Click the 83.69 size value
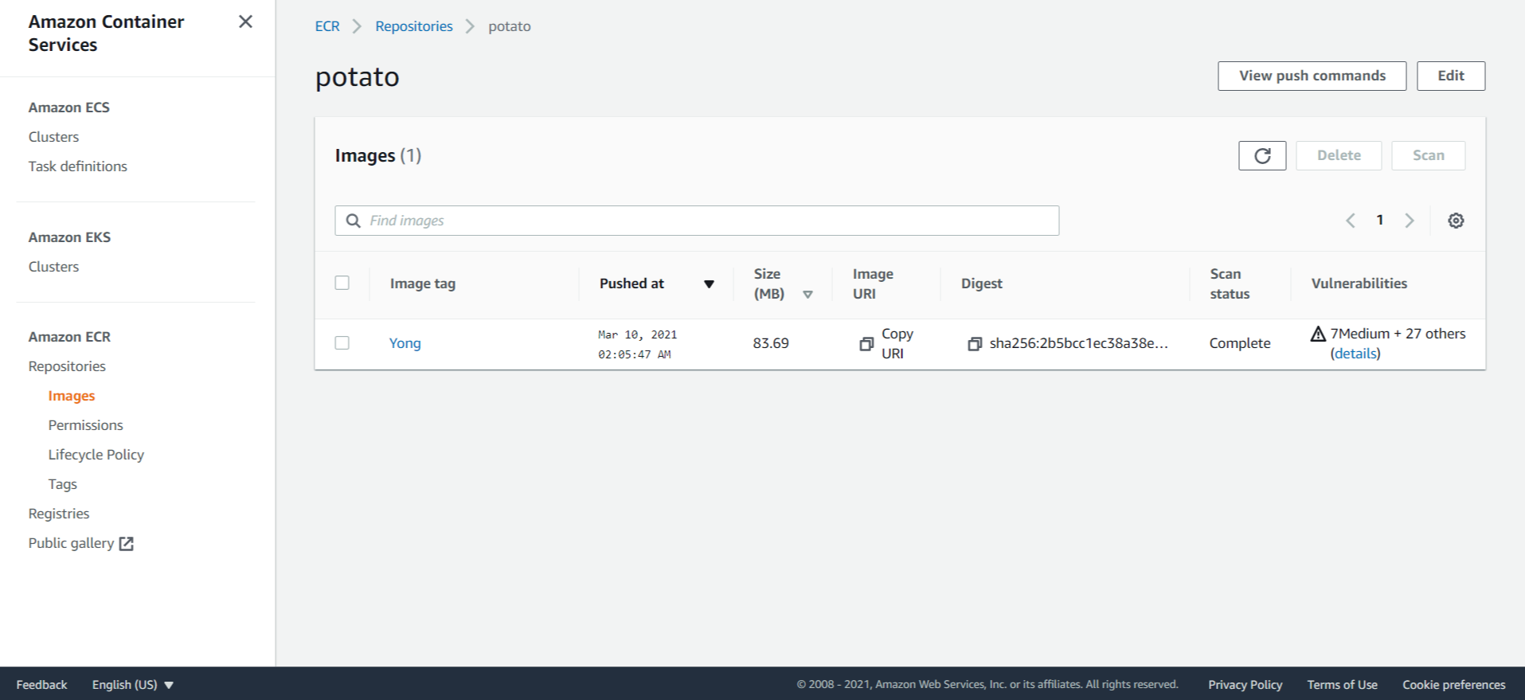The image size is (1525, 700). coord(771,343)
